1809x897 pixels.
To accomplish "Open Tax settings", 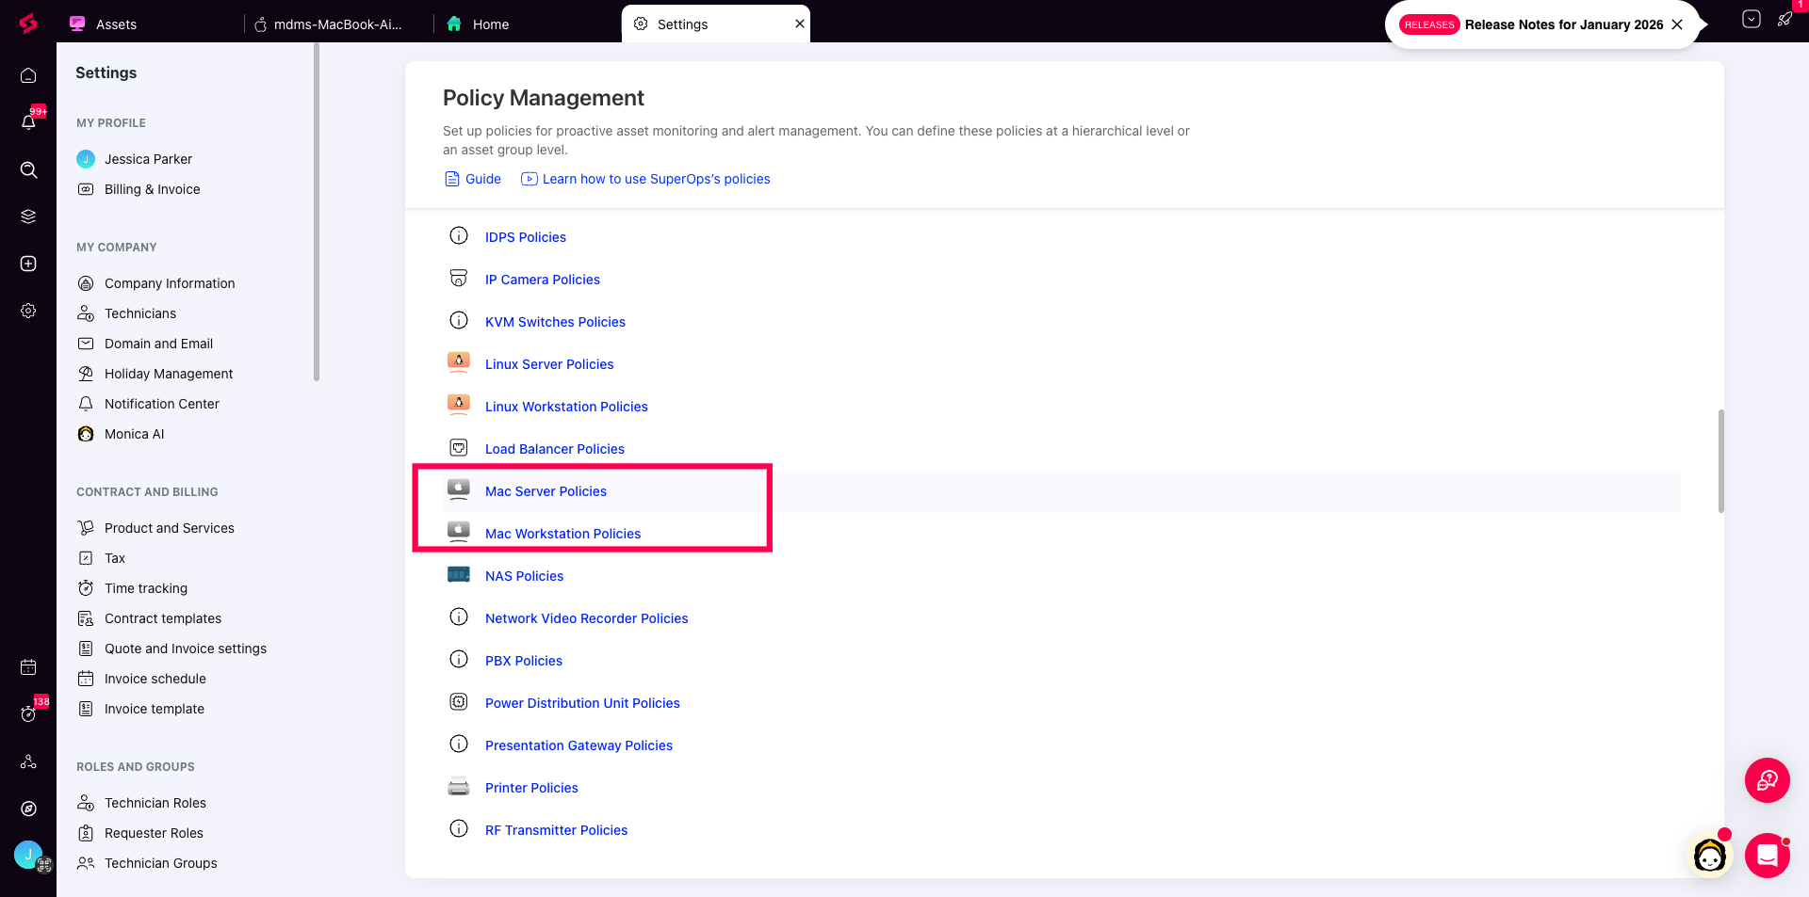I will click(115, 558).
